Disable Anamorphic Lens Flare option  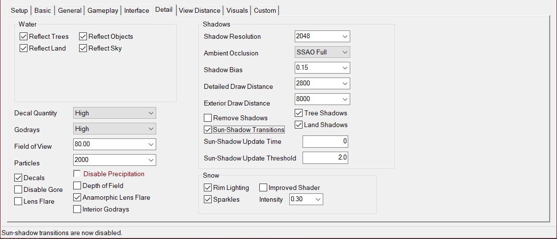tap(77, 198)
